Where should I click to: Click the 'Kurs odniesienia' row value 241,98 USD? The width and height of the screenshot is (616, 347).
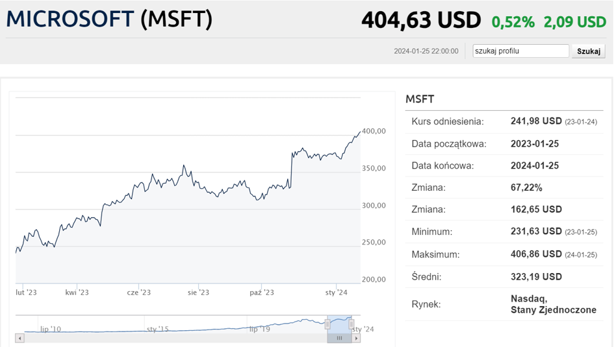tap(536, 121)
